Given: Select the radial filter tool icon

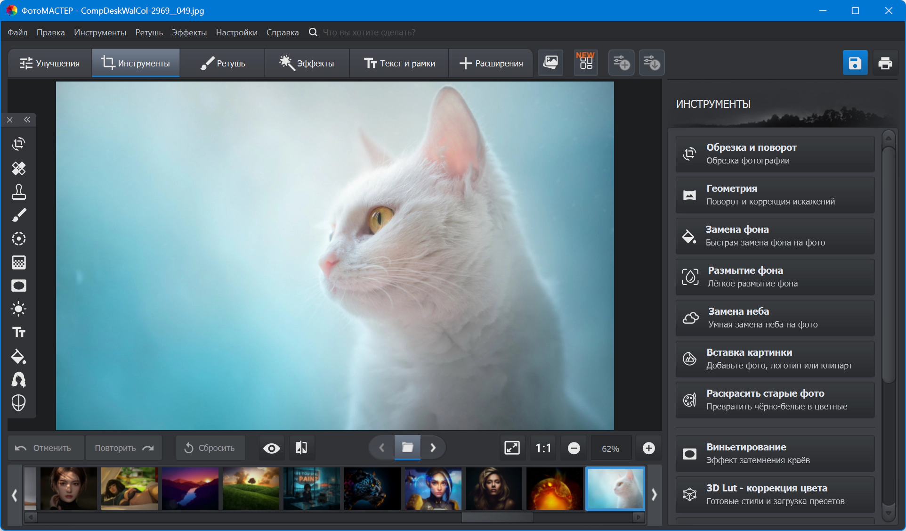Looking at the screenshot, I should 18,239.
